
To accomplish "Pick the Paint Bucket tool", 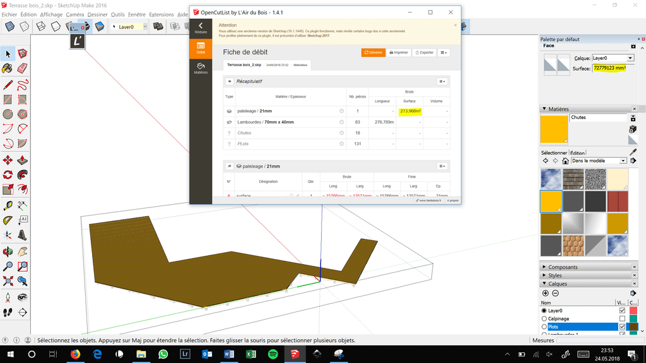I will pyautogui.click(x=8, y=68).
